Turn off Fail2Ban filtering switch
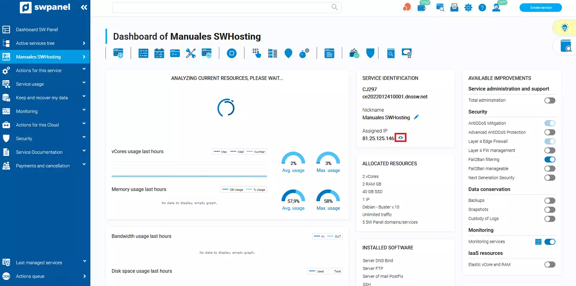The width and height of the screenshot is (576, 286). pyautogui.click(x=549, y=160)
